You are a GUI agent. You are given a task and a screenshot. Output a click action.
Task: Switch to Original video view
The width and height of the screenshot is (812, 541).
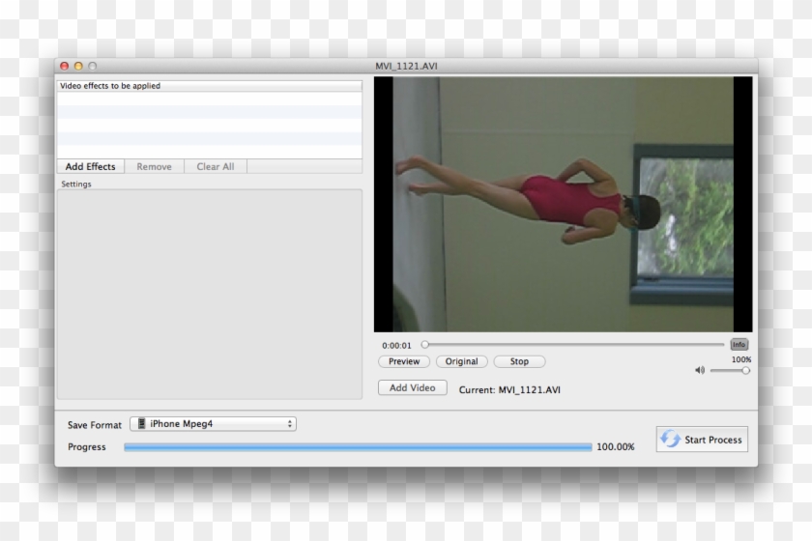pyautogui.click(x=461, y=361)
